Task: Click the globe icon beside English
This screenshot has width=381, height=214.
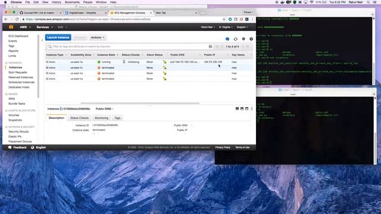Action: point(32,147)
